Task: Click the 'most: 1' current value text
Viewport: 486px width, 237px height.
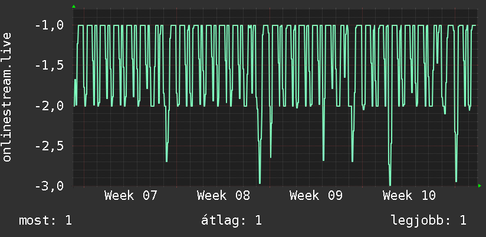Action: [45, 220]
